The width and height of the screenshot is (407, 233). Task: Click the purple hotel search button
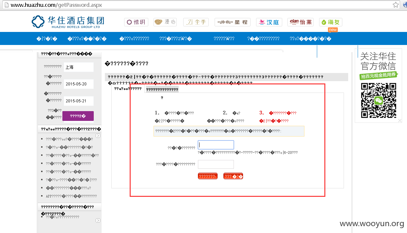click(x=78, y=116)
